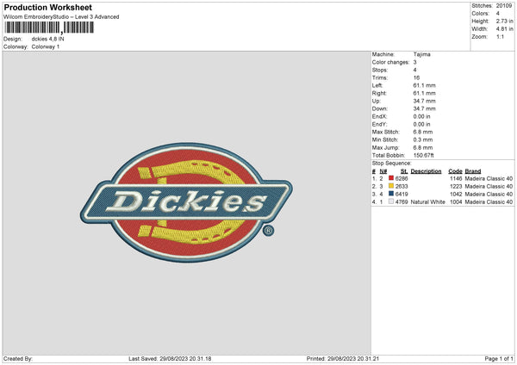Click the 'Production Worksheet' title
517x365 pixels.
tap(47, 7)
